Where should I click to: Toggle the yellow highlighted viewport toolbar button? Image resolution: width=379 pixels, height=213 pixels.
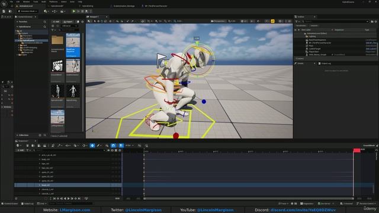coord(272,21)
